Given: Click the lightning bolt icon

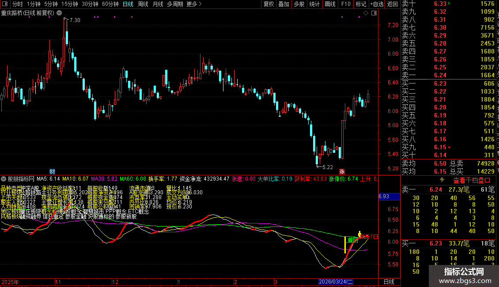Looking at the screenshot, I should [442, 180].
